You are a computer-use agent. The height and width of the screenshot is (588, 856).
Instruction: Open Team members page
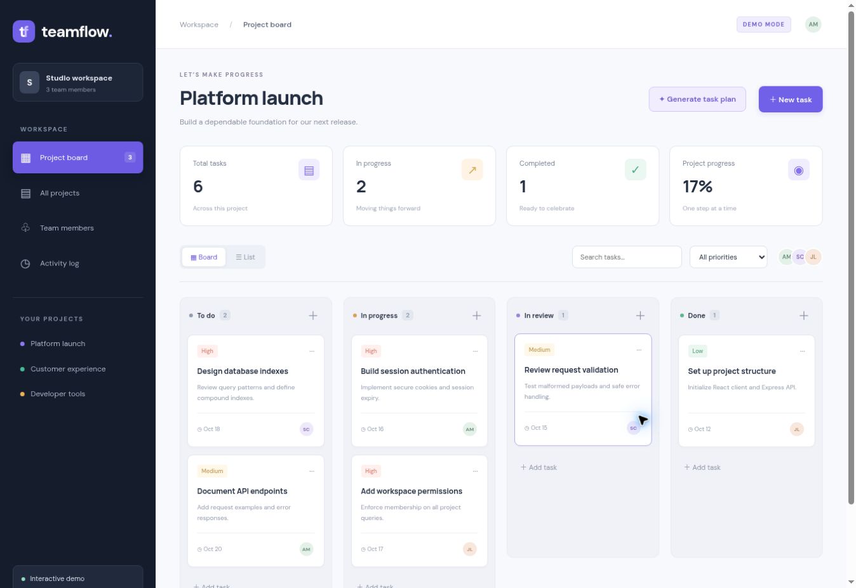[77, 228]
